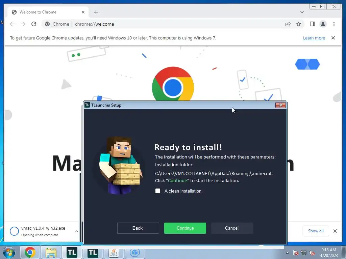Close the Welcome to Chrome tab
The image size is (346, 259).
click(83, 12)
